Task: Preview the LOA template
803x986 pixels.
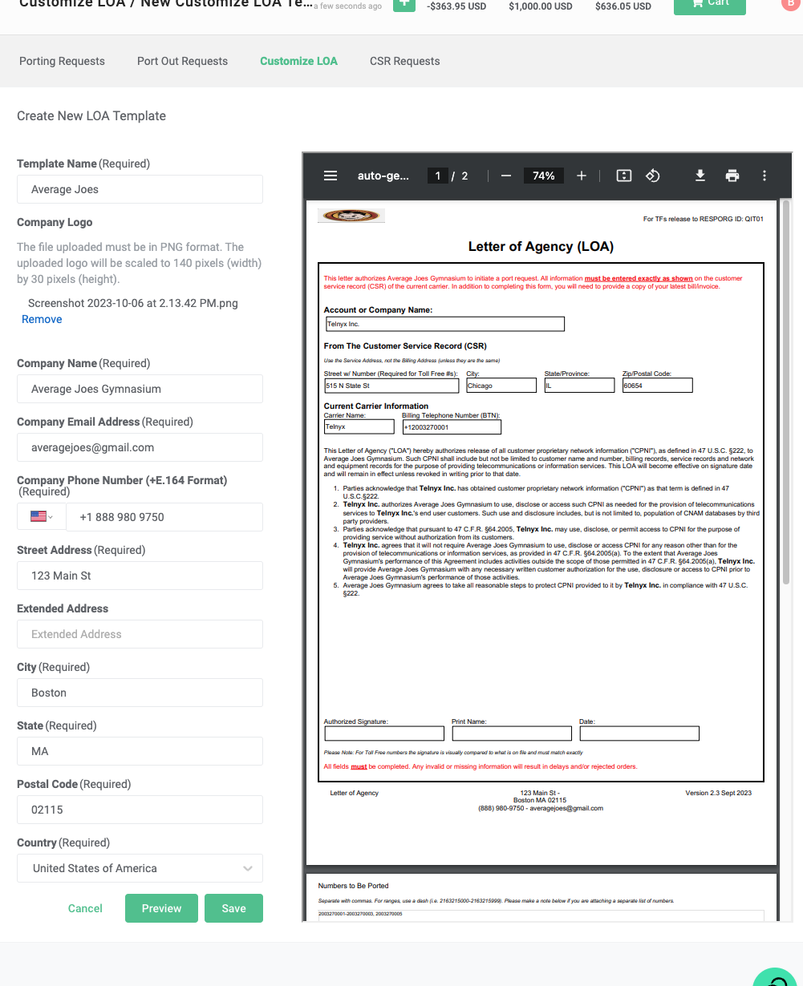Action: click(x=161, y=908)
